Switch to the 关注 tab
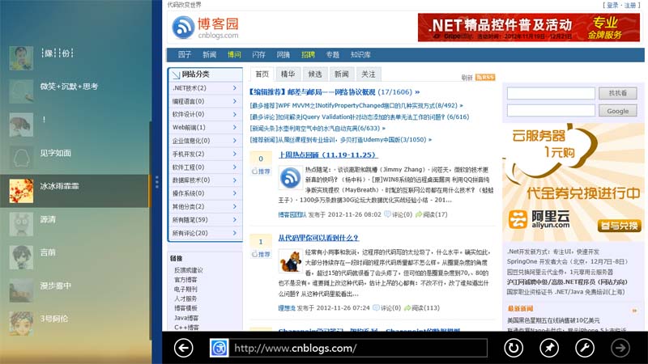 (x=369, y=74)
